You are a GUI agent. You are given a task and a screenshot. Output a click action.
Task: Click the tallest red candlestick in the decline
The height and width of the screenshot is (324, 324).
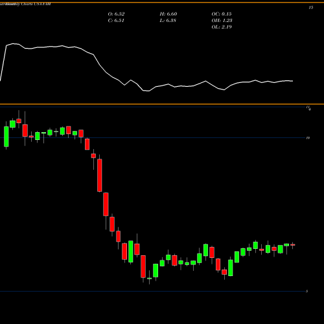100,176
